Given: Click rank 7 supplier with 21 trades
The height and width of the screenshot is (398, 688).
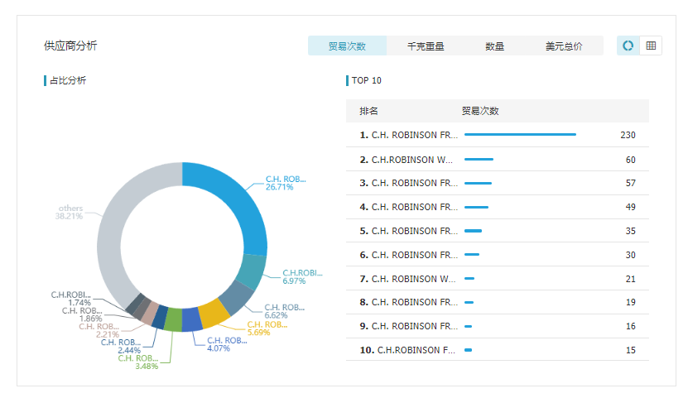Looking at the screenshot, I should point(409,278).
